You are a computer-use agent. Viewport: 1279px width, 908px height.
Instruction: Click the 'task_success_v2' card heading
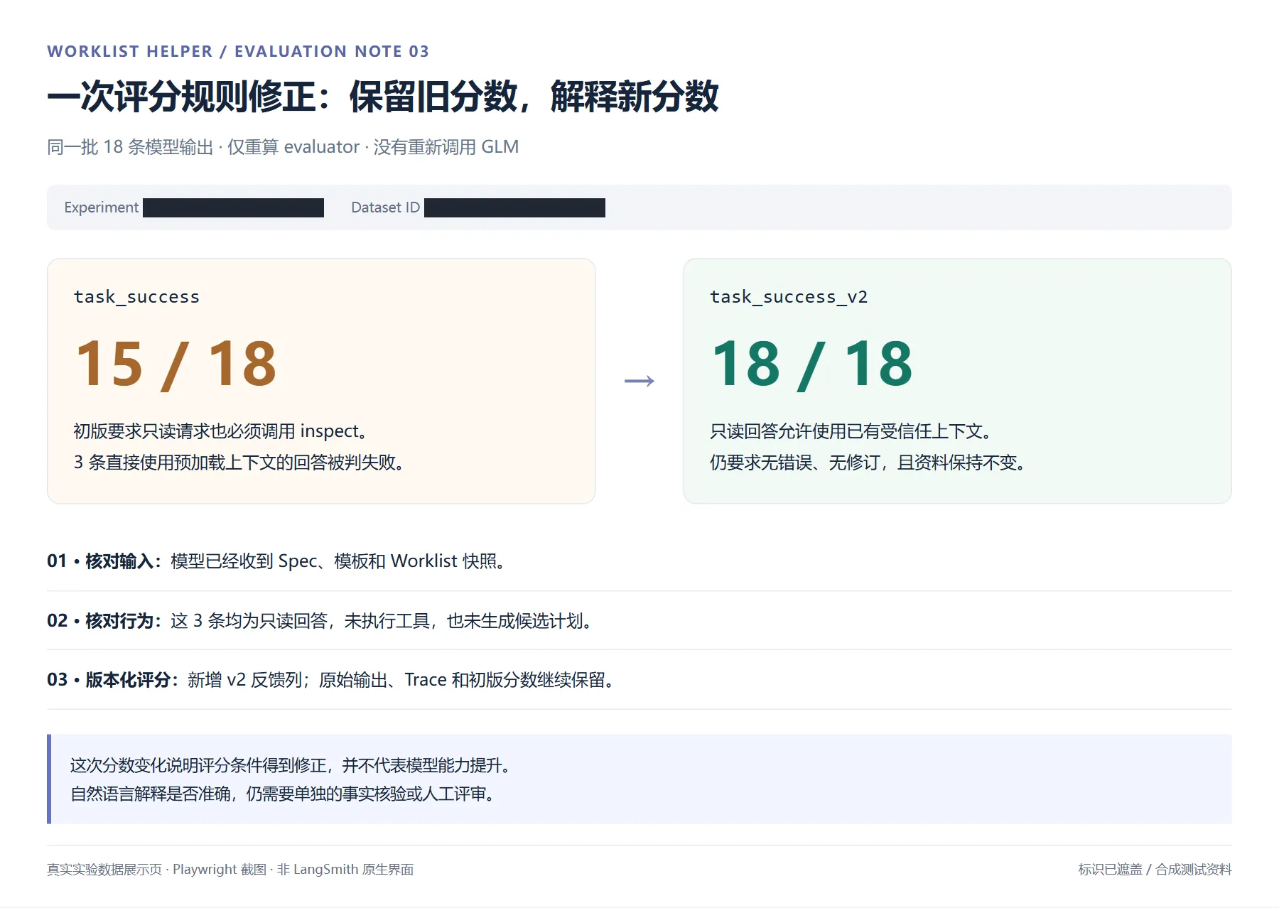coord(789,297)
